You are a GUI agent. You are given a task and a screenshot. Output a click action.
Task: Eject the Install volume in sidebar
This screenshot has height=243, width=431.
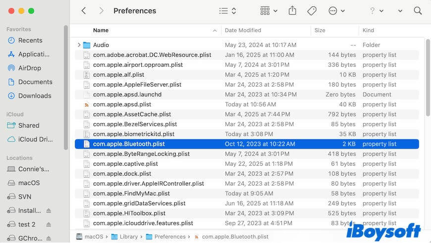tap(49, 210)
